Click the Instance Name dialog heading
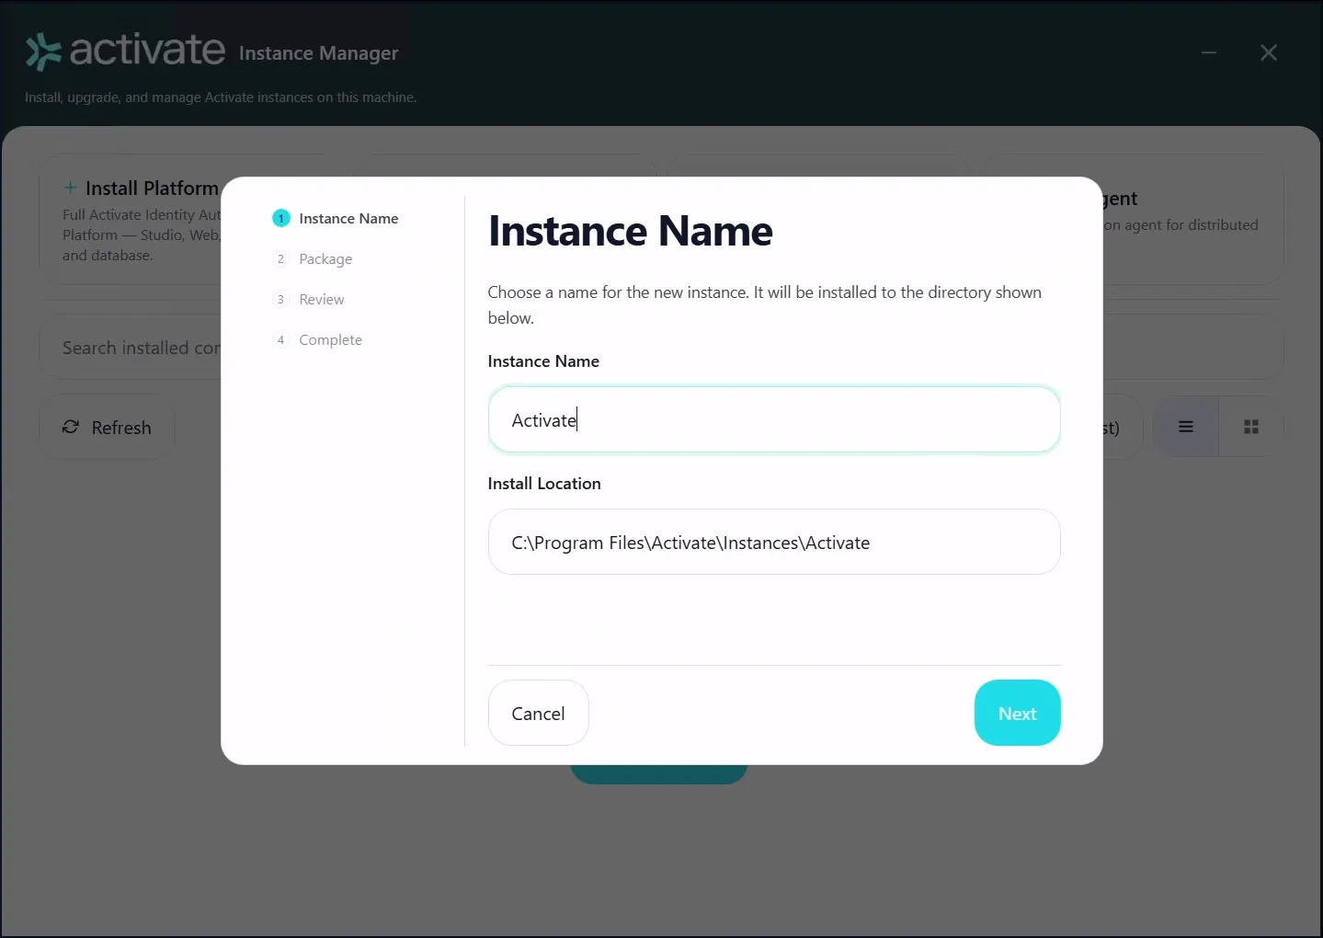This screenshot has height=938, width=1323. click(631, 231)
